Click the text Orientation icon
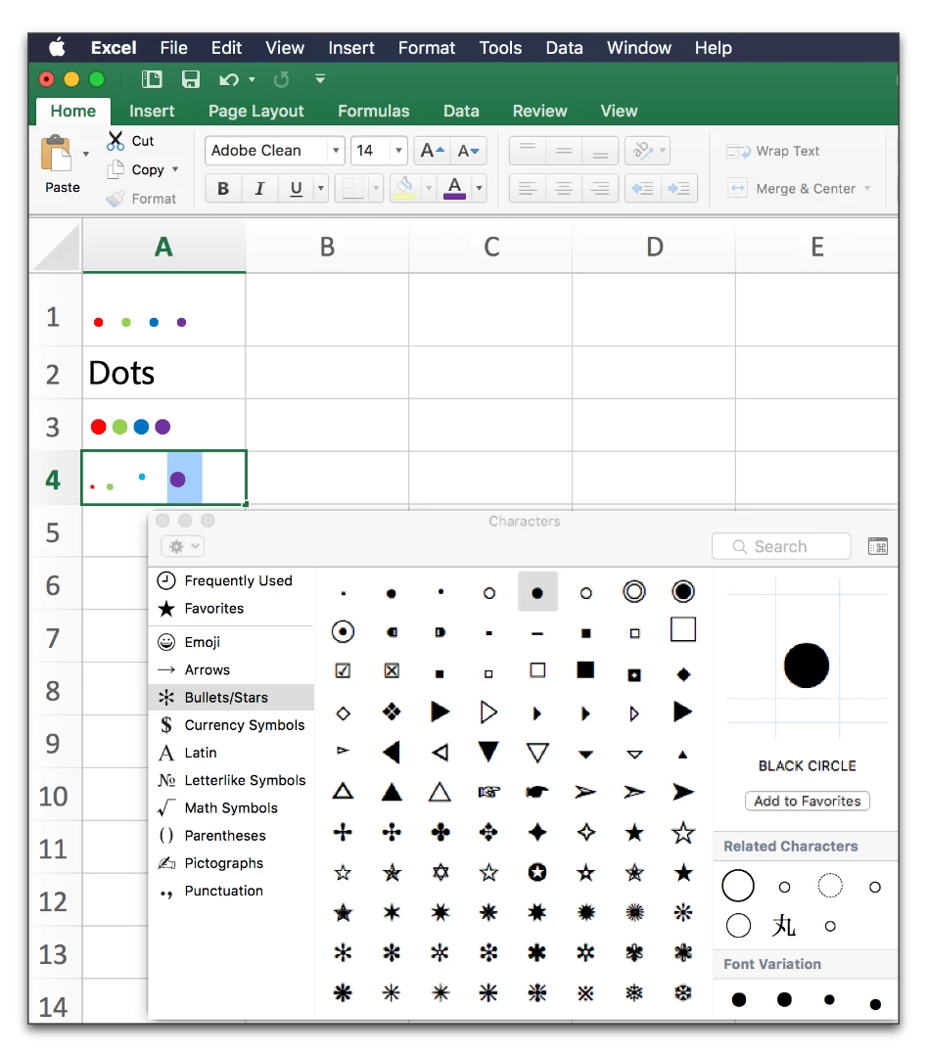The image size is (927, 1057). 643,151
